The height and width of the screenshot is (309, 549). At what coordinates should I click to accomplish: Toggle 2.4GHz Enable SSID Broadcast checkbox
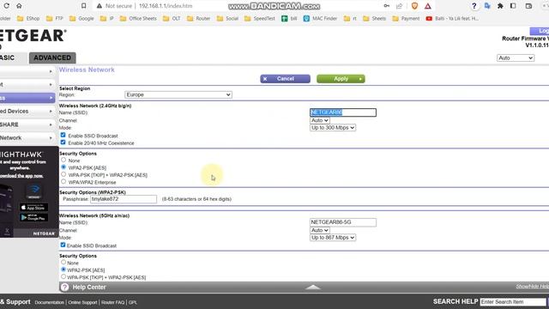[63, 135]
